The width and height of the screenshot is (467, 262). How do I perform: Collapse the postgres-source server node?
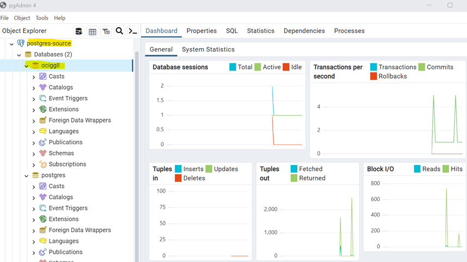click(x=11, y=44)
